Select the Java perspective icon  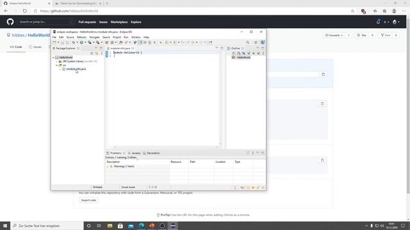pos(263,42)
